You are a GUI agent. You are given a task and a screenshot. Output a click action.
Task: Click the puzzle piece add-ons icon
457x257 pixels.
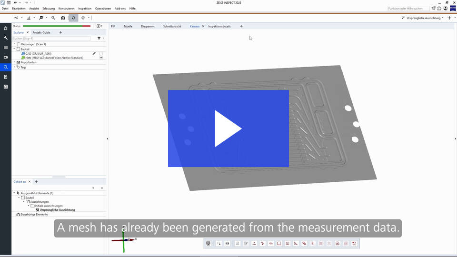pyautogui.click(x=439, y=9)
